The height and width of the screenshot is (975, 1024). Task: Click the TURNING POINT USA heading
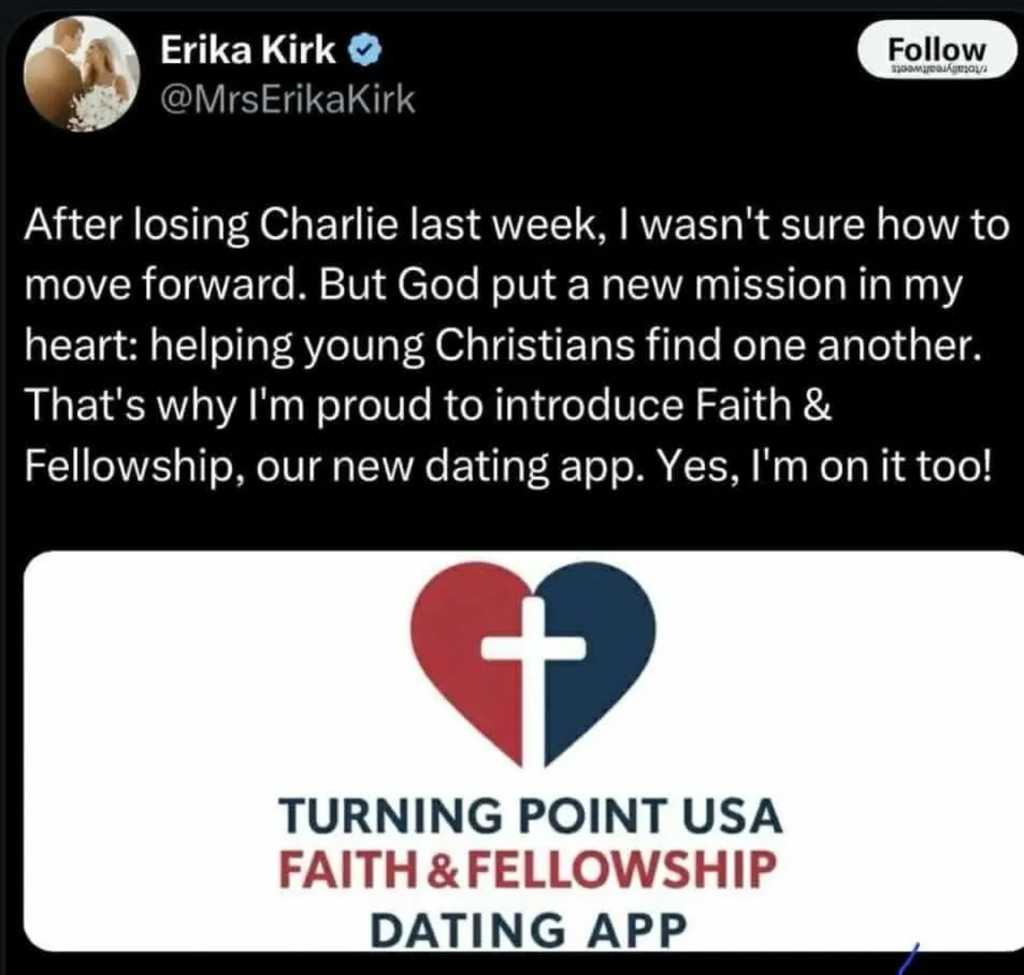tap(531, 815)
